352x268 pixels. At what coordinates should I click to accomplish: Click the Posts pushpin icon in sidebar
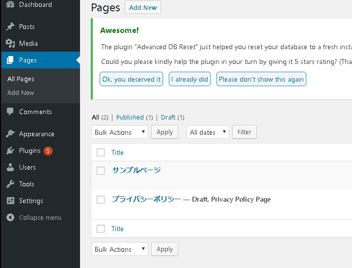[10, 27]
